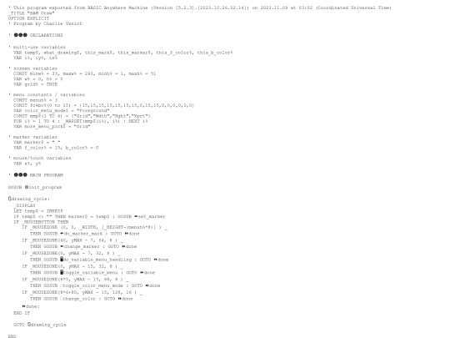This screenshot has height=338, width=450.
Task: Click the emoji in GOTO drawing_cycle line
Action: (x=29, y=325)
